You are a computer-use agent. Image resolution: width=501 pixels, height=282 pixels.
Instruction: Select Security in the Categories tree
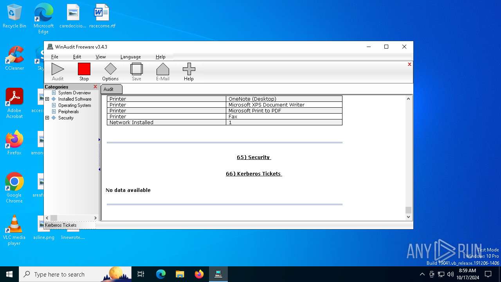(66, 118)
